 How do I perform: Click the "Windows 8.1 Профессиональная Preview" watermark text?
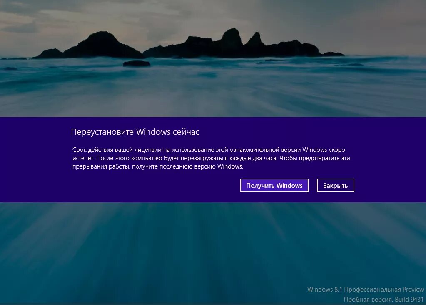click(366, 290)
